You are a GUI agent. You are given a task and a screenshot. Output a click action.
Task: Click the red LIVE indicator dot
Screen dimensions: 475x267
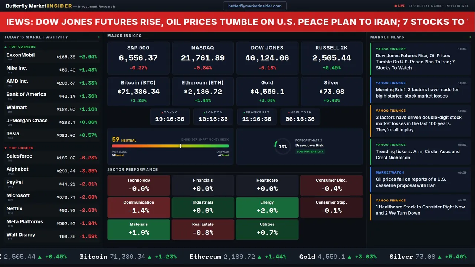tap(396, 6)
